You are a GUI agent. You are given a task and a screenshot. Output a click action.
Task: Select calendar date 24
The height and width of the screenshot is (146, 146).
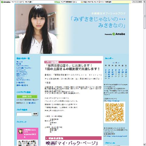pyautogui.click(x=109, y=76)
